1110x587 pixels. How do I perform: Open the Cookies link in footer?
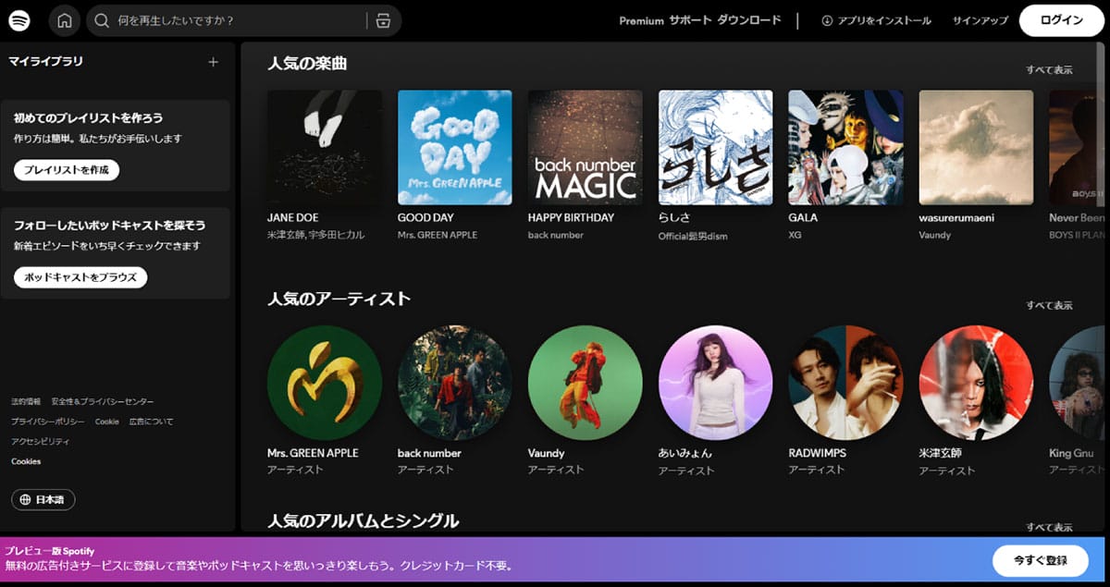coord(26,461)
